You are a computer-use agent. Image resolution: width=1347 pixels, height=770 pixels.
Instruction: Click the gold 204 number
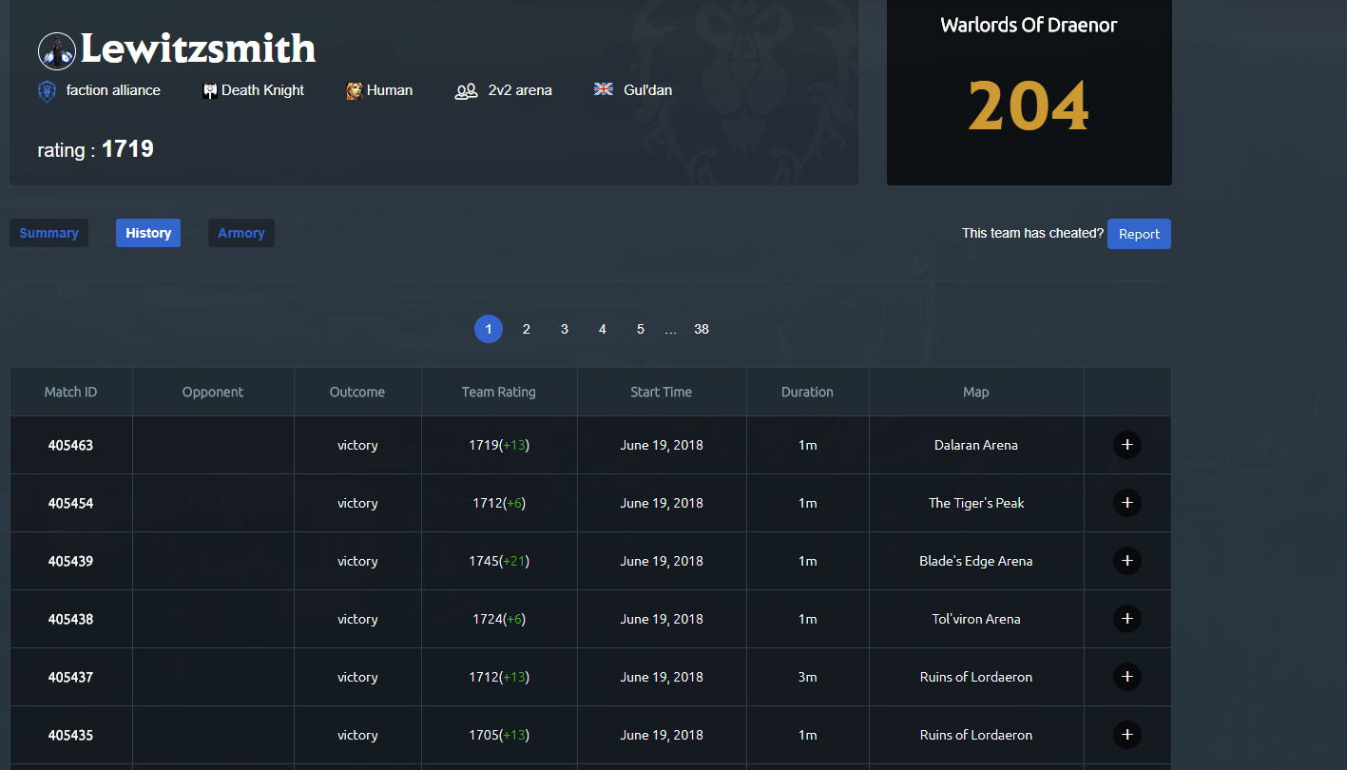pos(1029,106)
